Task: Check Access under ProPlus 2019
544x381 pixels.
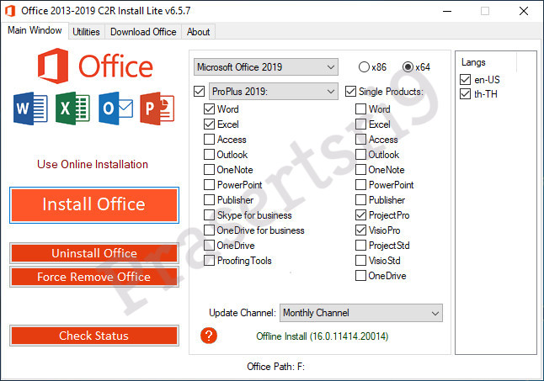Action: (x=209, y=140)
